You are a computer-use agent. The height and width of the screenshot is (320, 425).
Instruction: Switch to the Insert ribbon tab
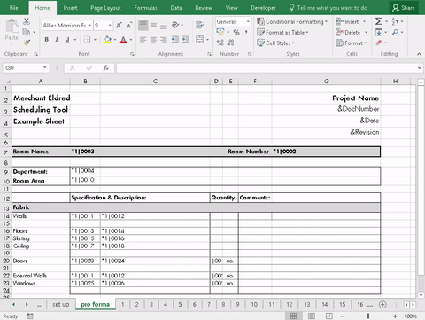(70, 8)
